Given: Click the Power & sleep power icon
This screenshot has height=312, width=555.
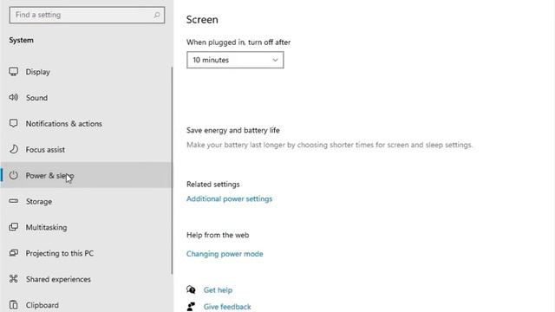Looking at the screenshot, I should (14, 175).
